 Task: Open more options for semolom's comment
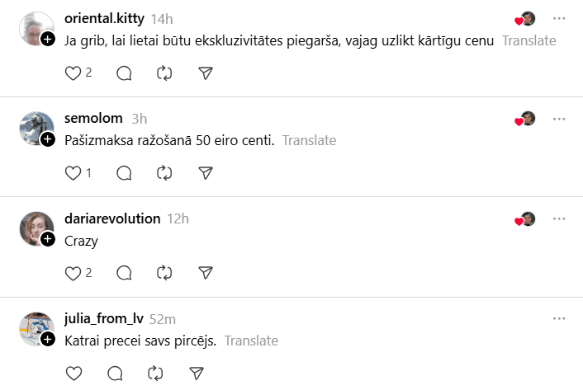[559, 119]
